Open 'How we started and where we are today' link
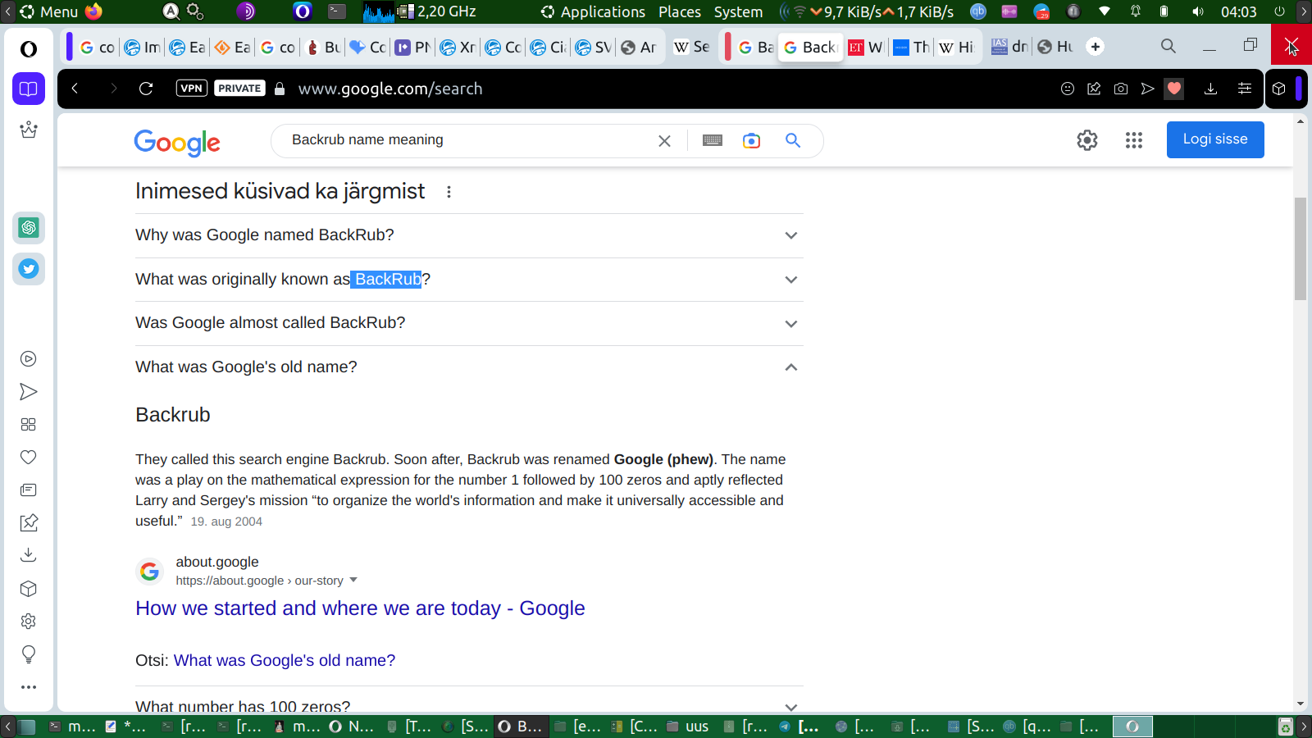 point(360,608)
